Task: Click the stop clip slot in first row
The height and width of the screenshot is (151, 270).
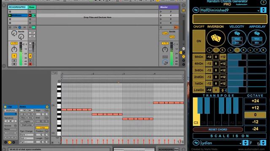Action: tap(10, 12)
